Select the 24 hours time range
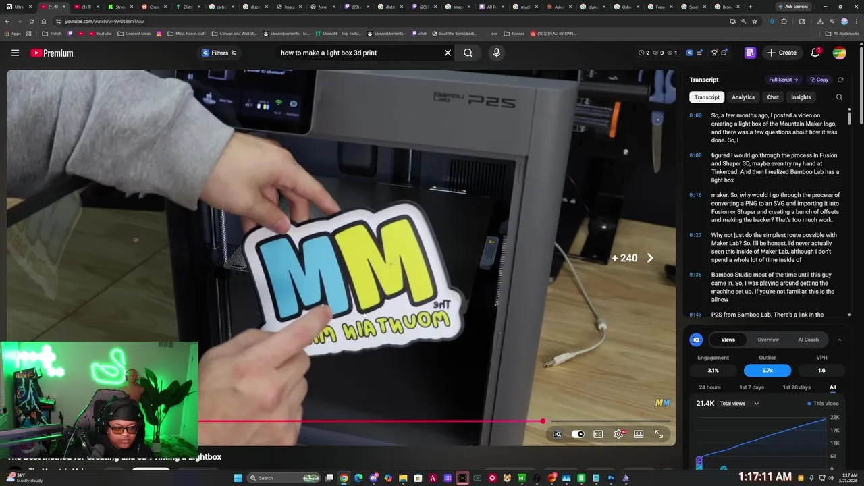This screenshot has width=864, height=486. (x=709, y=387)
